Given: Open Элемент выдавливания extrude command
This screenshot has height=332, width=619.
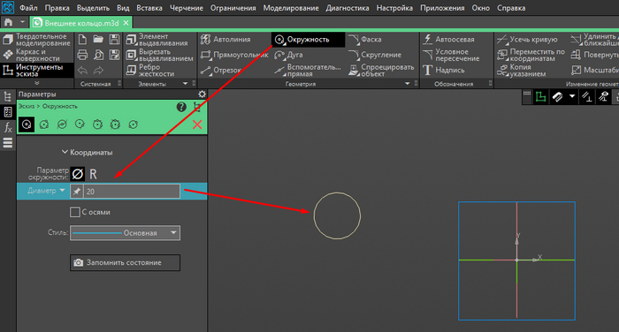Looking at the screenshot, I should (x=157, y=40).
